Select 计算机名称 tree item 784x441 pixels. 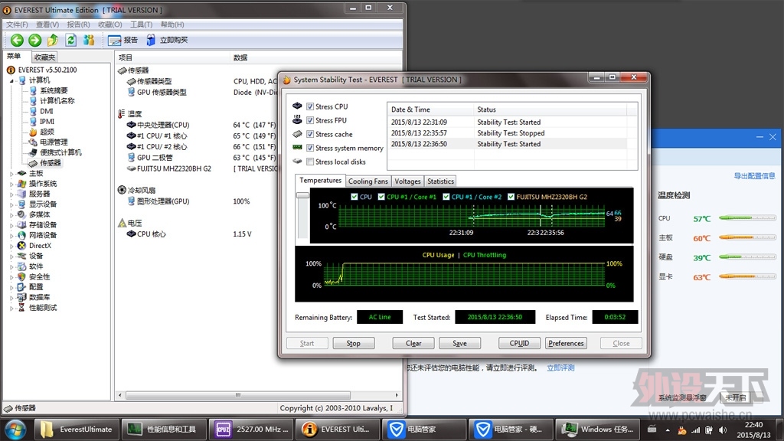coord(57,100)
